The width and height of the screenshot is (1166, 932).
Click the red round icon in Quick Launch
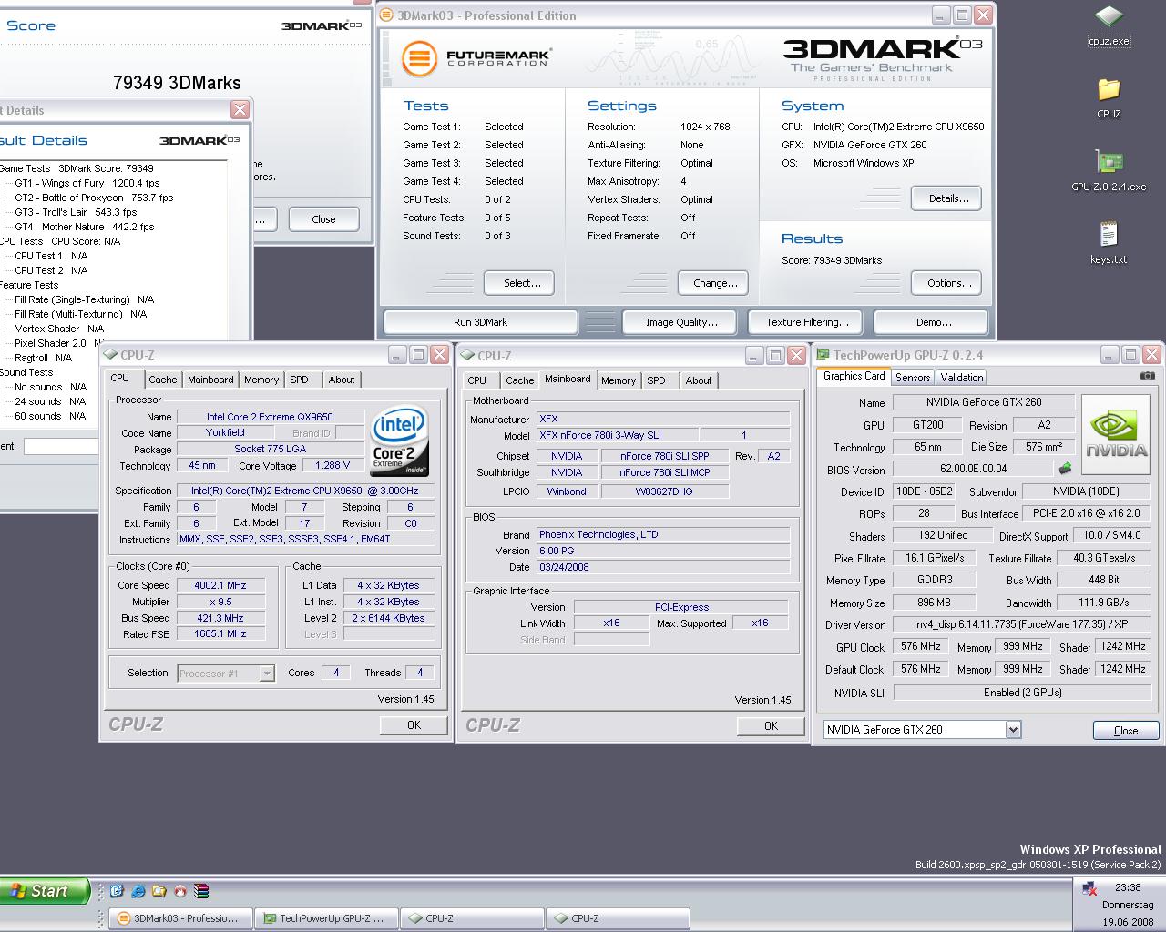[180, 891]
